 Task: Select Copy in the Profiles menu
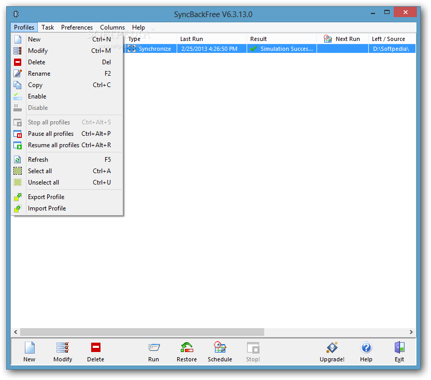(67, 85)
